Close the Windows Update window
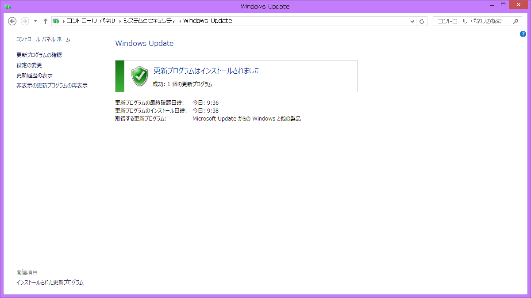 pos(519,4)
